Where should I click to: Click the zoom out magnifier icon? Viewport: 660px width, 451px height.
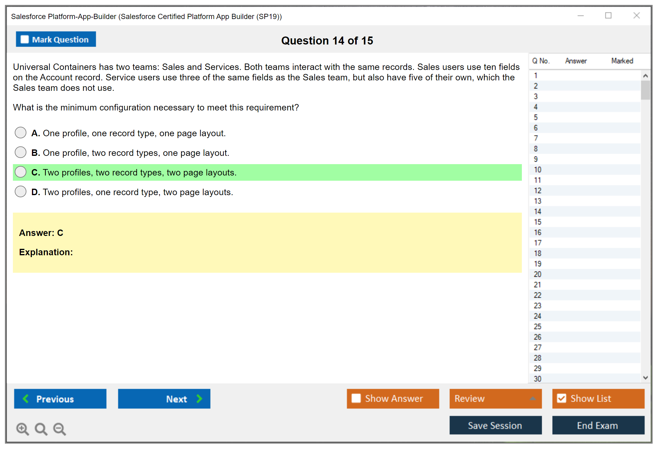pos(59,429)
